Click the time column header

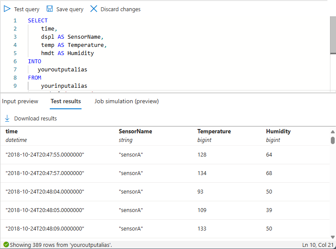coord(12,131)
